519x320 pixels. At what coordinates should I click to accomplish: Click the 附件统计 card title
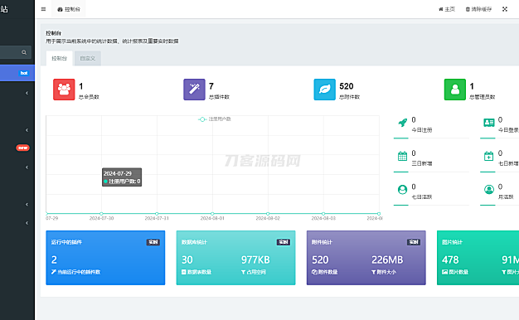(322, 242)
